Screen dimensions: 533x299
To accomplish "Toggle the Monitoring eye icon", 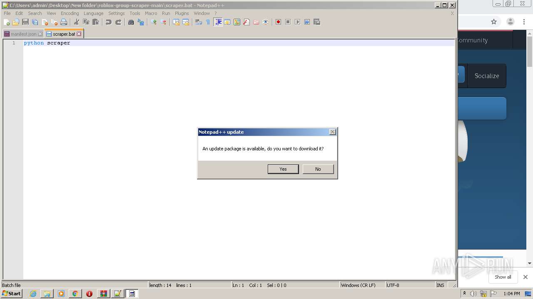I will click(266, 22).
